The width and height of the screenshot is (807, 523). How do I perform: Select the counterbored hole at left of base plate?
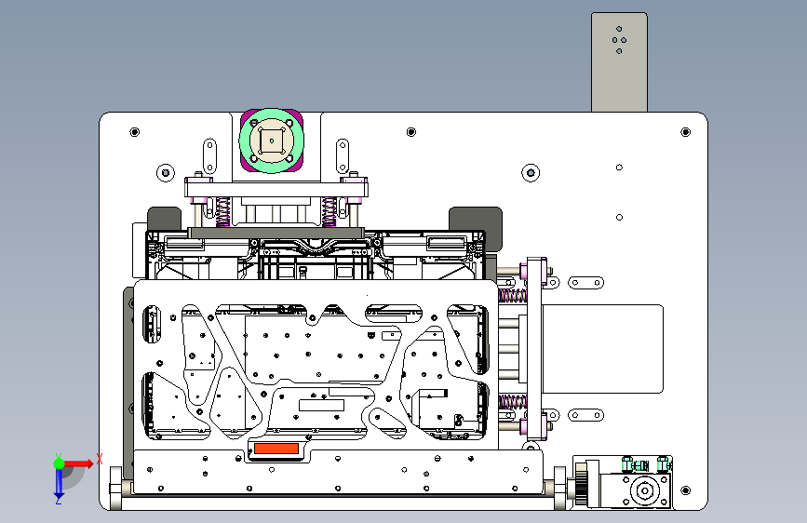pyautogui.click(x=165, y=172)
